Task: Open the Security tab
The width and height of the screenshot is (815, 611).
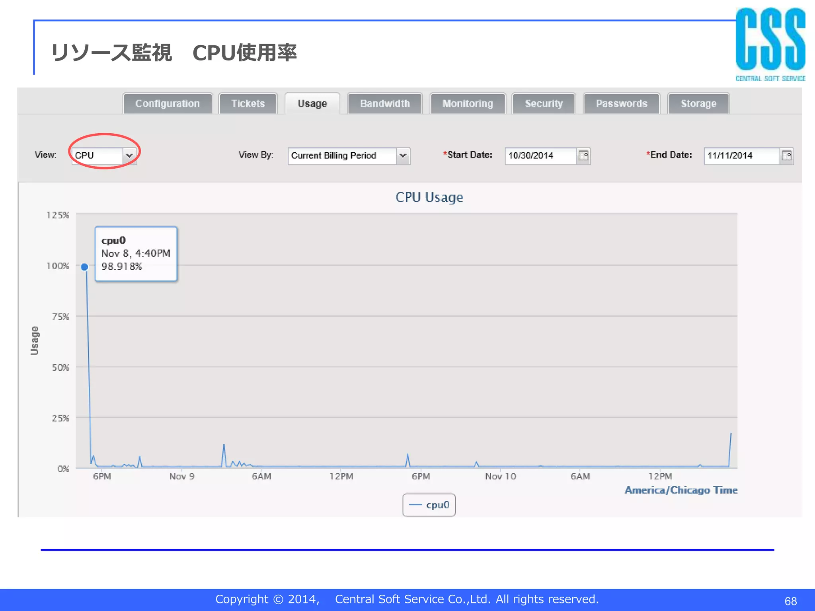Action: 544,103
